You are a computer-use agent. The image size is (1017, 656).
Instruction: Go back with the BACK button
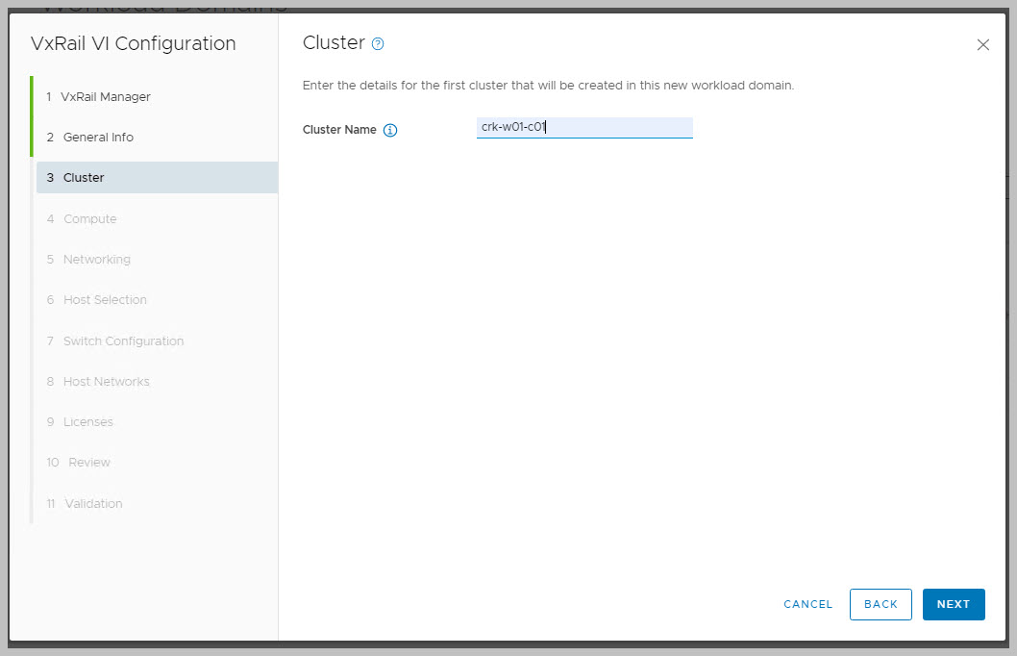coord(881,604)
